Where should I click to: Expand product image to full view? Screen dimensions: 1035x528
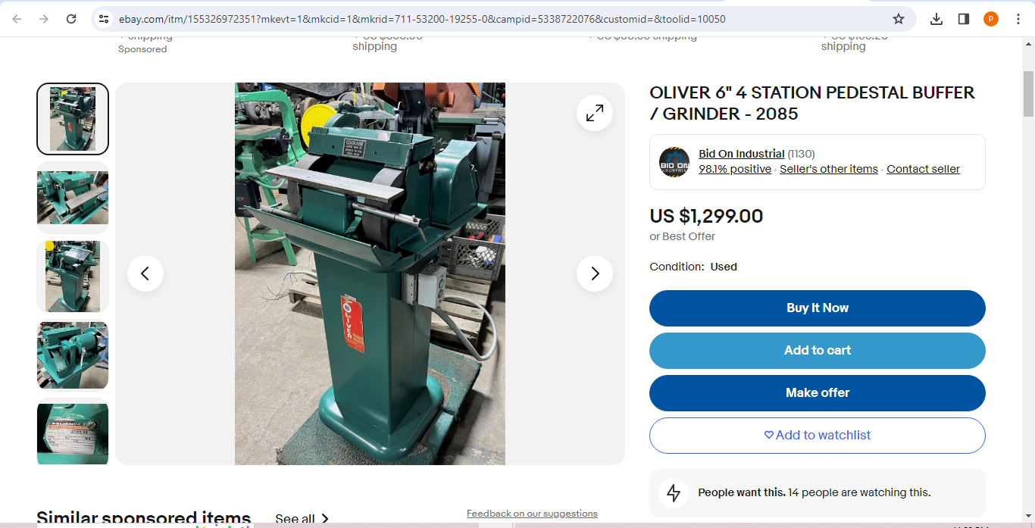(595, 113)
